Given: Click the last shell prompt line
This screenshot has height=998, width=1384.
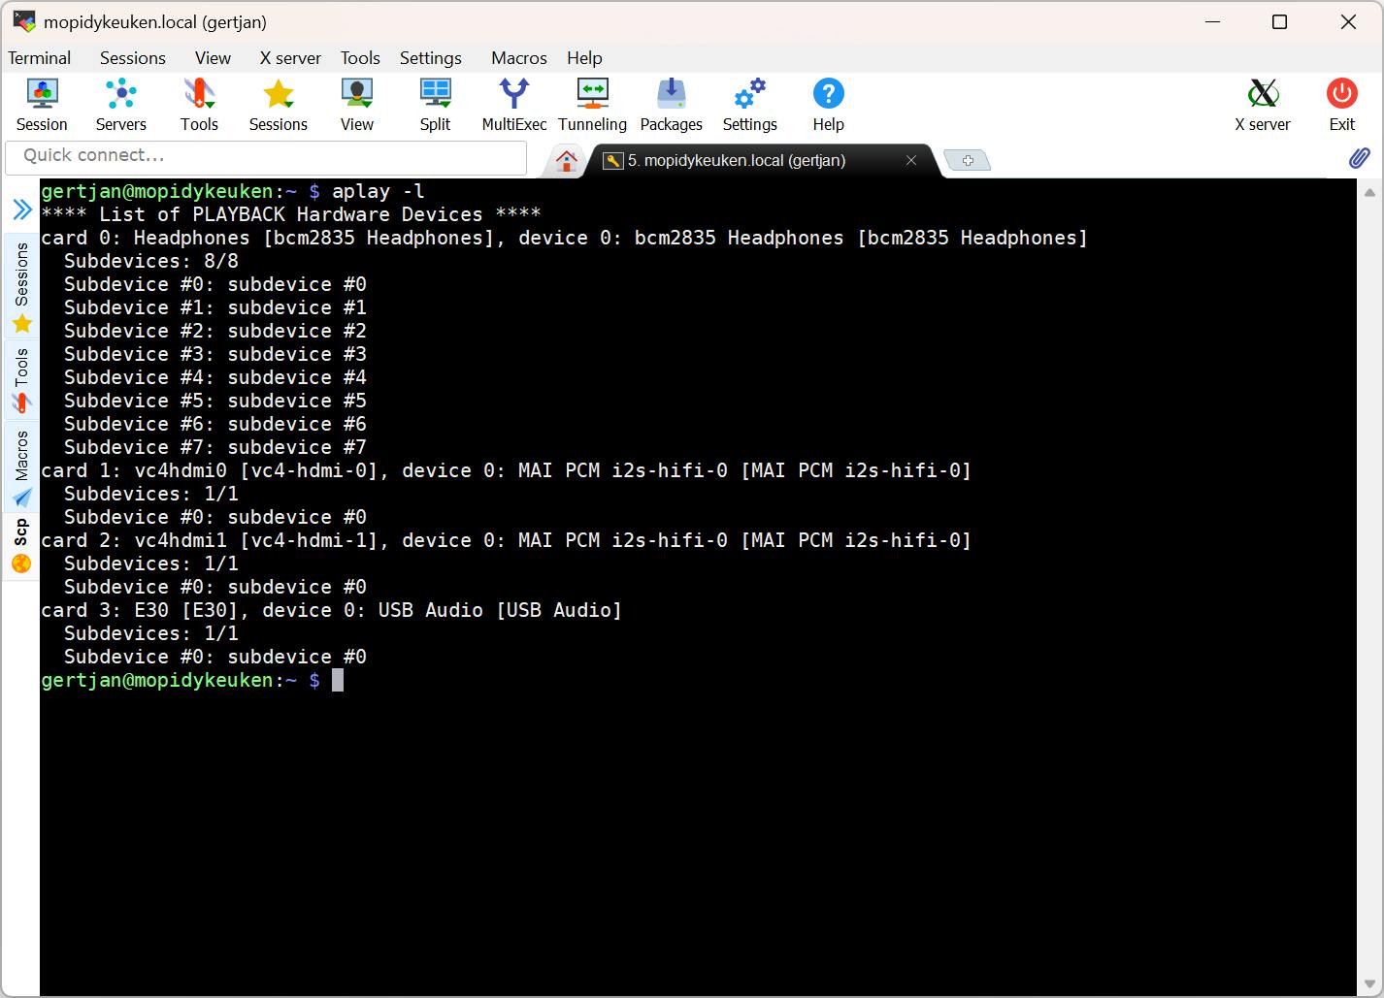Looking at the screenshot, I should (x=192, y=680).
